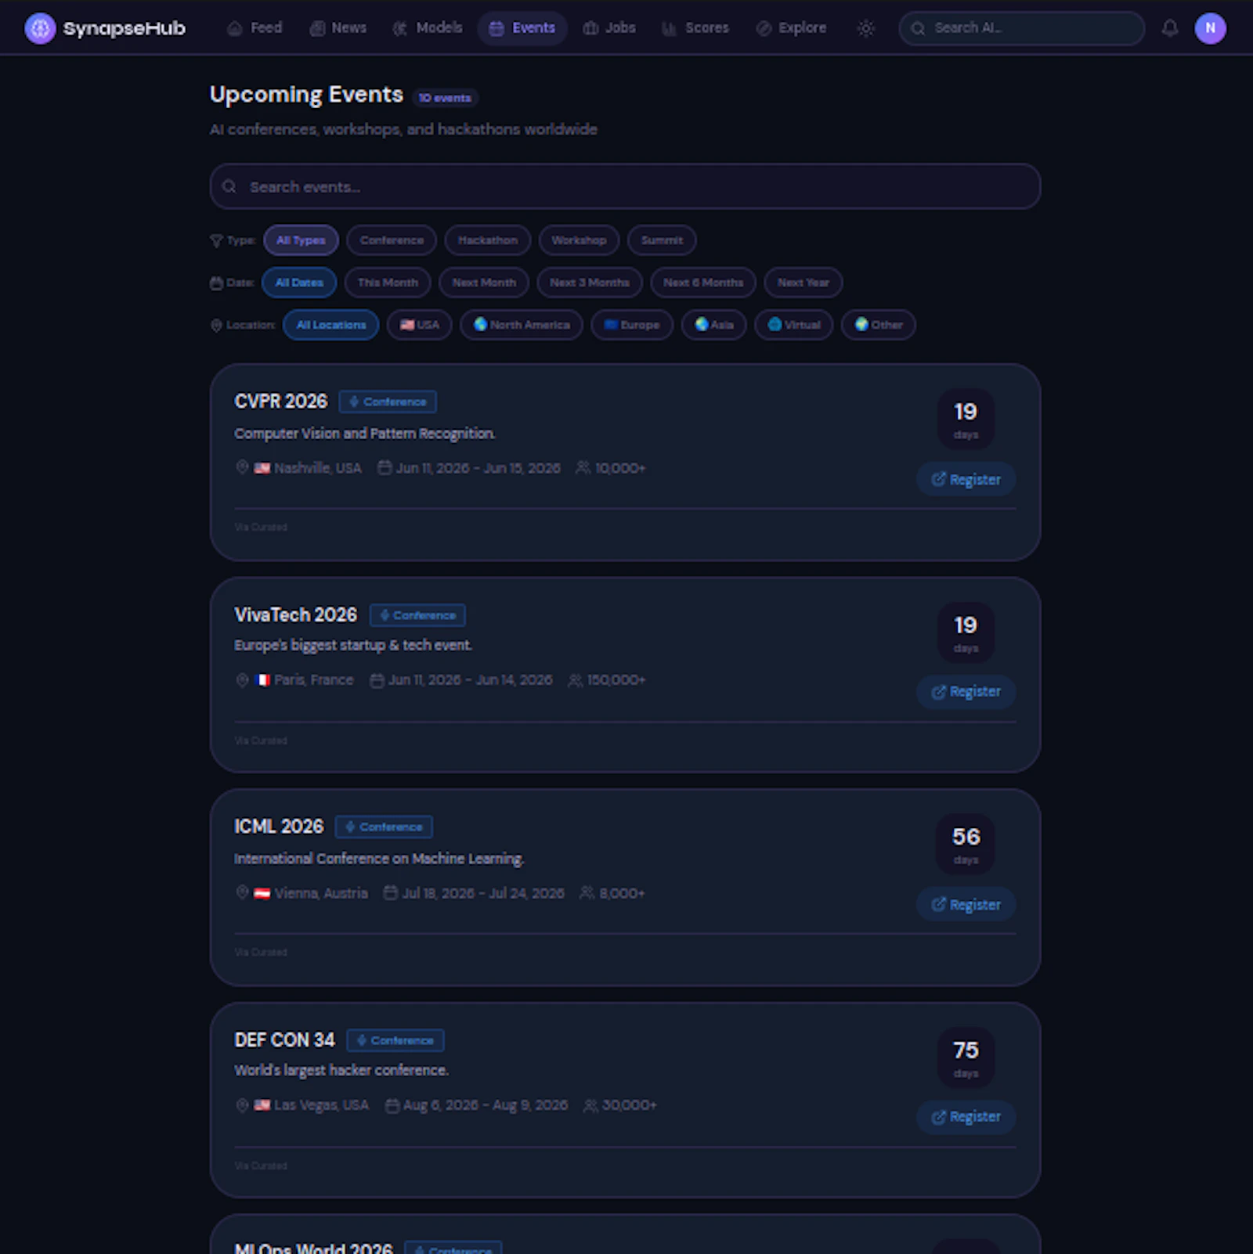Image resolution: width=1253 pixels, height=1254 pixels.
Task: Click the 10 events count badge
Action: 445,98
